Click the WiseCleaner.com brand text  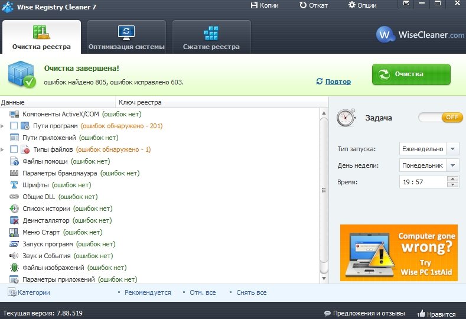(431, 35)
